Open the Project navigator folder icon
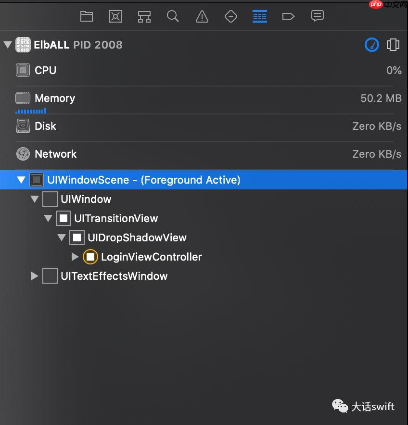408x425 pixels. pyautogui.click(x=87, y=16)
